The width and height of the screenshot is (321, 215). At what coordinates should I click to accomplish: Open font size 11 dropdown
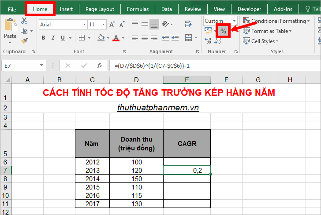103,25
